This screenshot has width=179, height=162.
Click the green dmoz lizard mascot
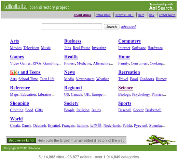161,140
